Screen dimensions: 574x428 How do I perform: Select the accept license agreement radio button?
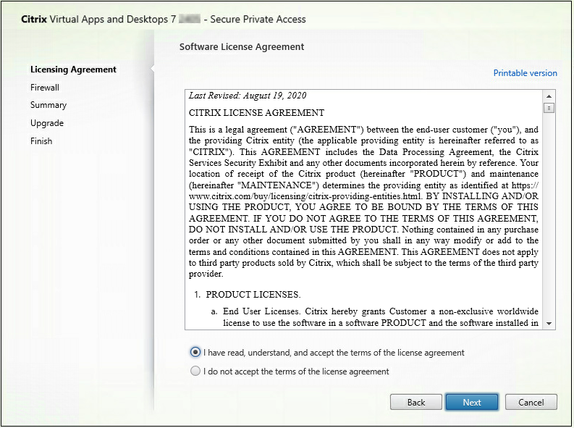(195, 352)
